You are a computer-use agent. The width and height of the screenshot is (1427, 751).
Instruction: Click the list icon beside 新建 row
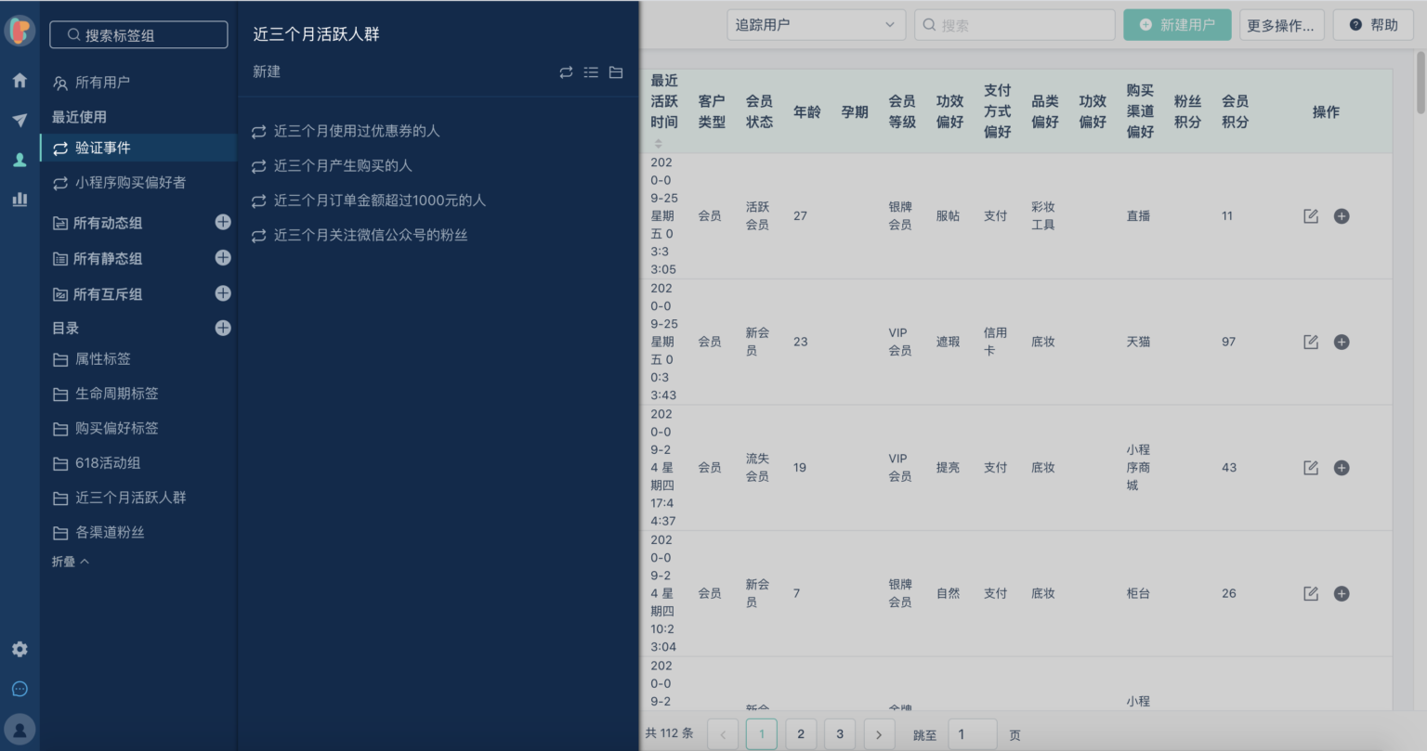(591, 72)
